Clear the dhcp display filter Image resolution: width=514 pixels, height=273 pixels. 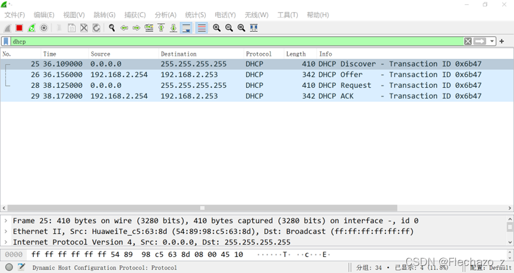pyautogui.click(x=468, y=42)
